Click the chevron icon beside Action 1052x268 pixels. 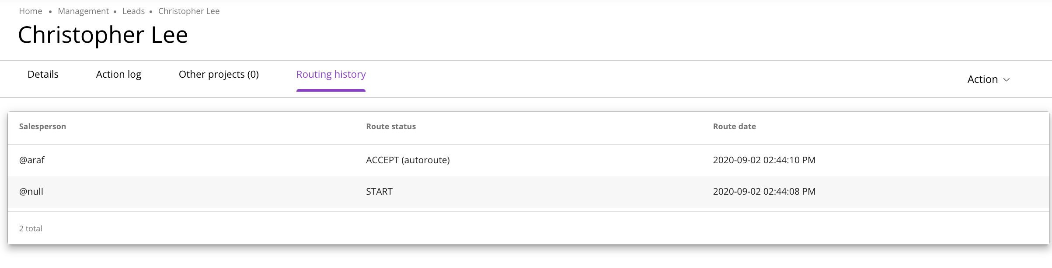click(1006, 80)
